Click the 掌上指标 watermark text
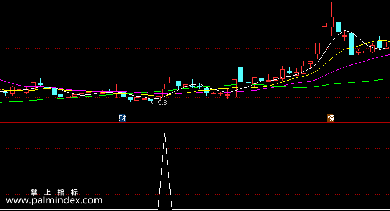This screenshot has height=211, width=390. click(54, 192)
